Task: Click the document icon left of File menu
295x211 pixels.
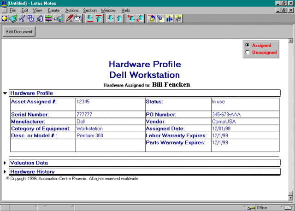Action: 4,10
